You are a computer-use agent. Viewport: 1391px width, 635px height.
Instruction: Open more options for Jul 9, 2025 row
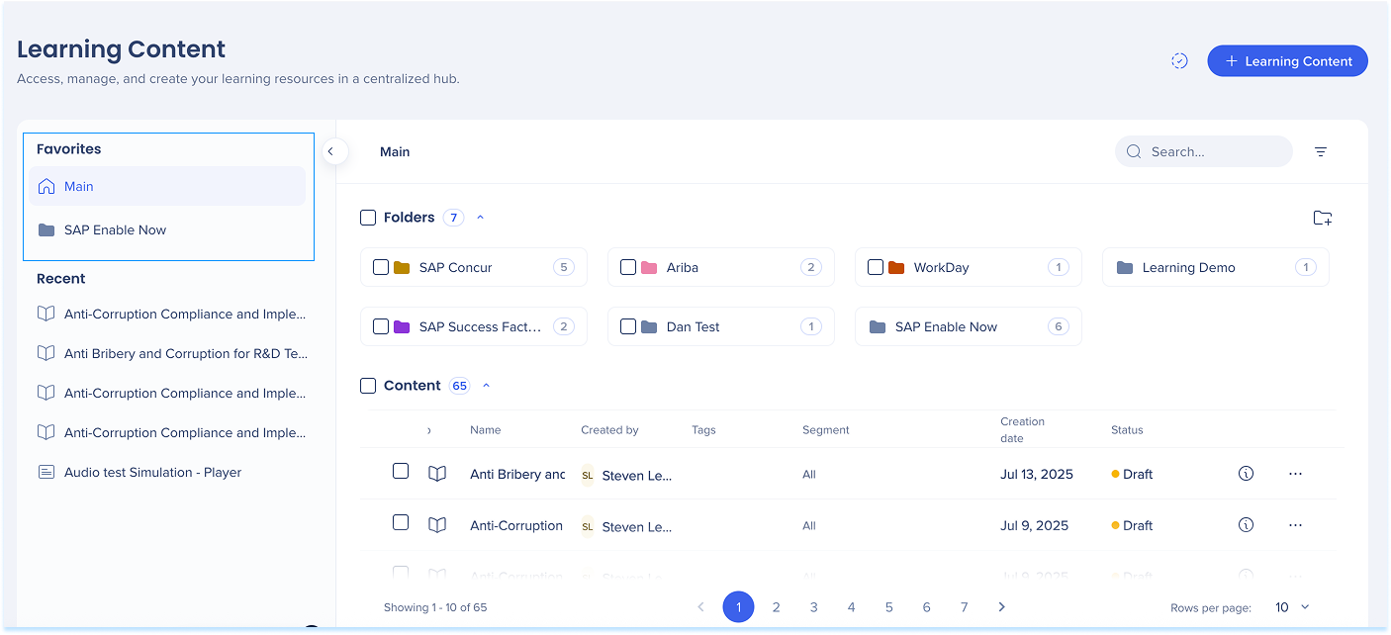point(1295,525)
